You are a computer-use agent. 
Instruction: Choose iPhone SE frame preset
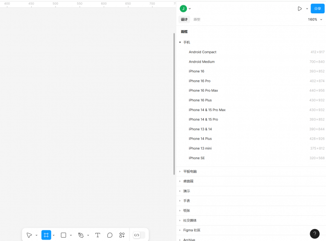coord(251,158)
